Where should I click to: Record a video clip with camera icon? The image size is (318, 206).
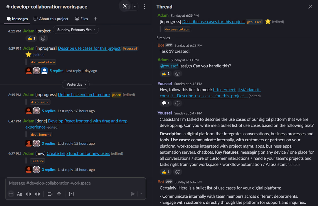(x=50, y=194)
